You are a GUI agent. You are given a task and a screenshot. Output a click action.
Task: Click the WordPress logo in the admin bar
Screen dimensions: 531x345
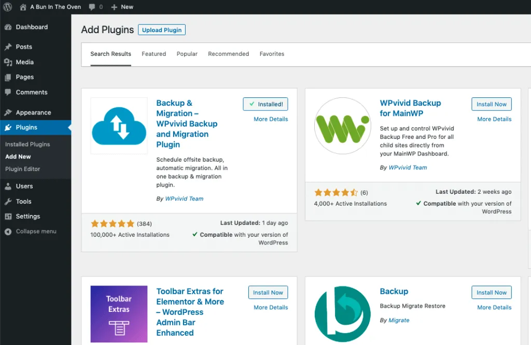click(x=6, y=7)
